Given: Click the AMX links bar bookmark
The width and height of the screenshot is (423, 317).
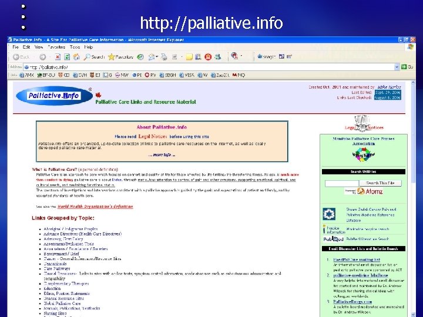Looking at the screenshot, I should [26, 75].
